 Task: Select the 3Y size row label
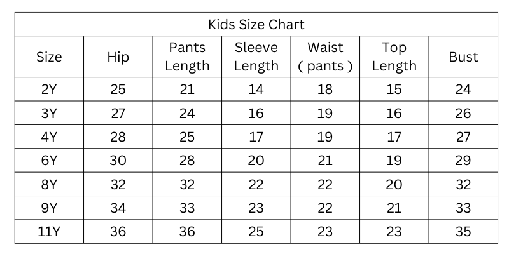tap(49, 113)
